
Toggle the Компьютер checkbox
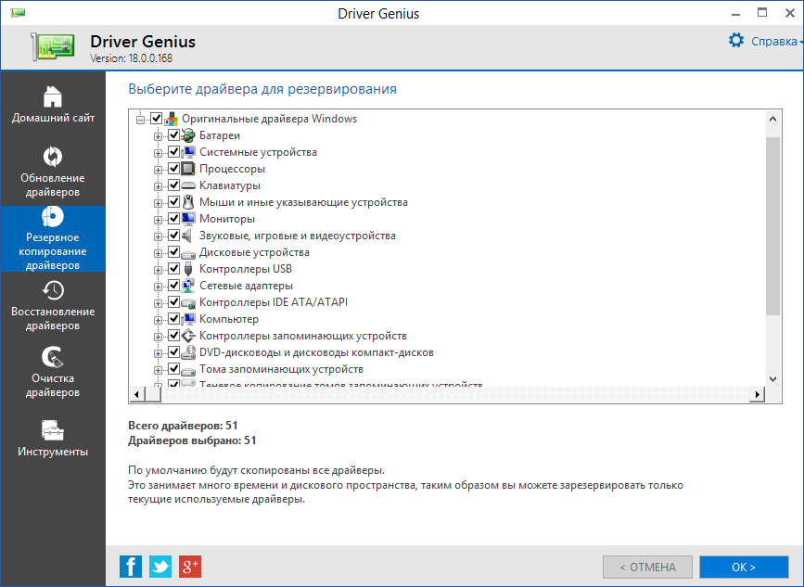[x=173, y=318]
